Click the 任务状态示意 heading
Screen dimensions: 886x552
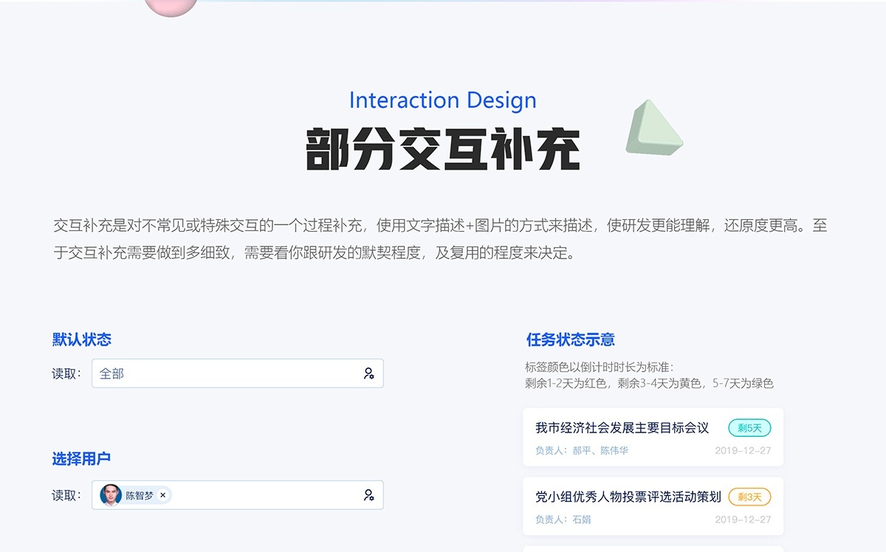coord(570,339)
